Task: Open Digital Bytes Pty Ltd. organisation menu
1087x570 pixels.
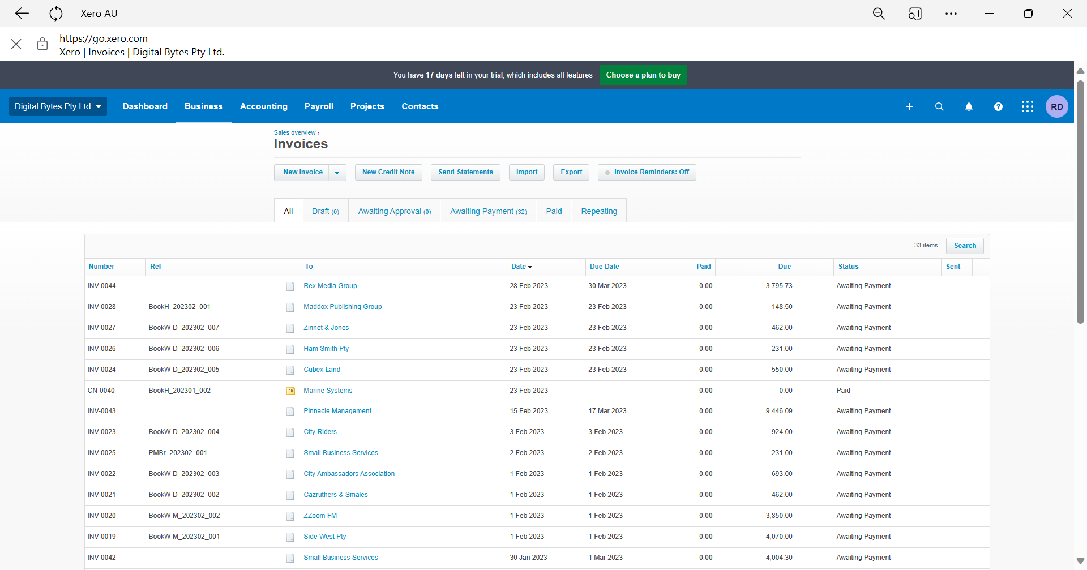Action: 58,106
